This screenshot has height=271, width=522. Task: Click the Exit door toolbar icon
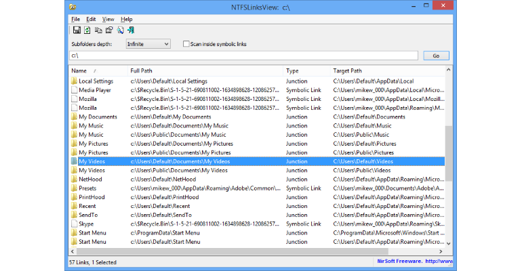(x=131, y=30)
